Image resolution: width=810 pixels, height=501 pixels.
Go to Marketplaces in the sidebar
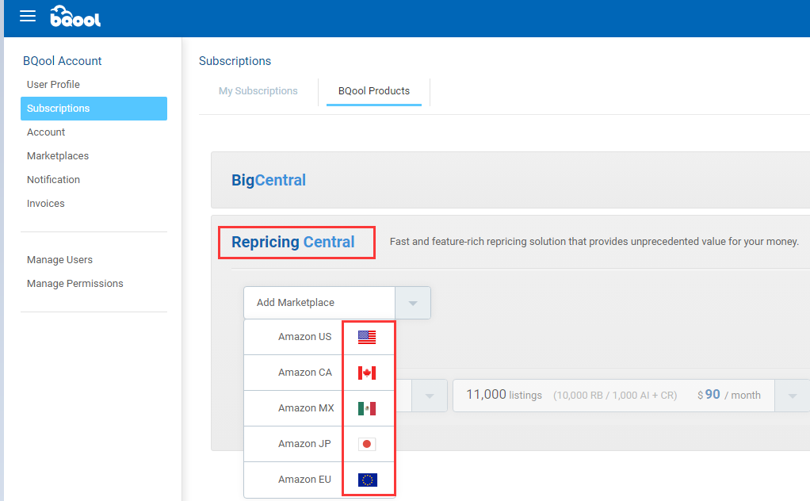coord(58,156)
